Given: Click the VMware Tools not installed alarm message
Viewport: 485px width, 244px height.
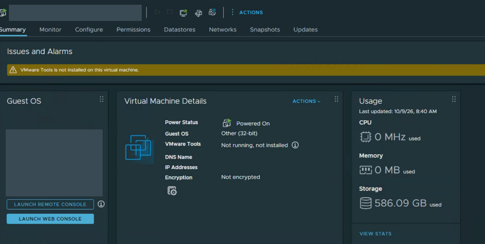Looking at the screenshot, I should tap(79, 70).
